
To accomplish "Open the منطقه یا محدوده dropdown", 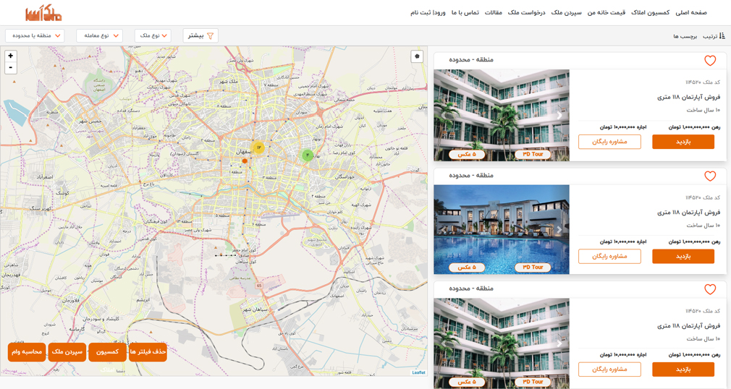I will (x=35, y=36).
